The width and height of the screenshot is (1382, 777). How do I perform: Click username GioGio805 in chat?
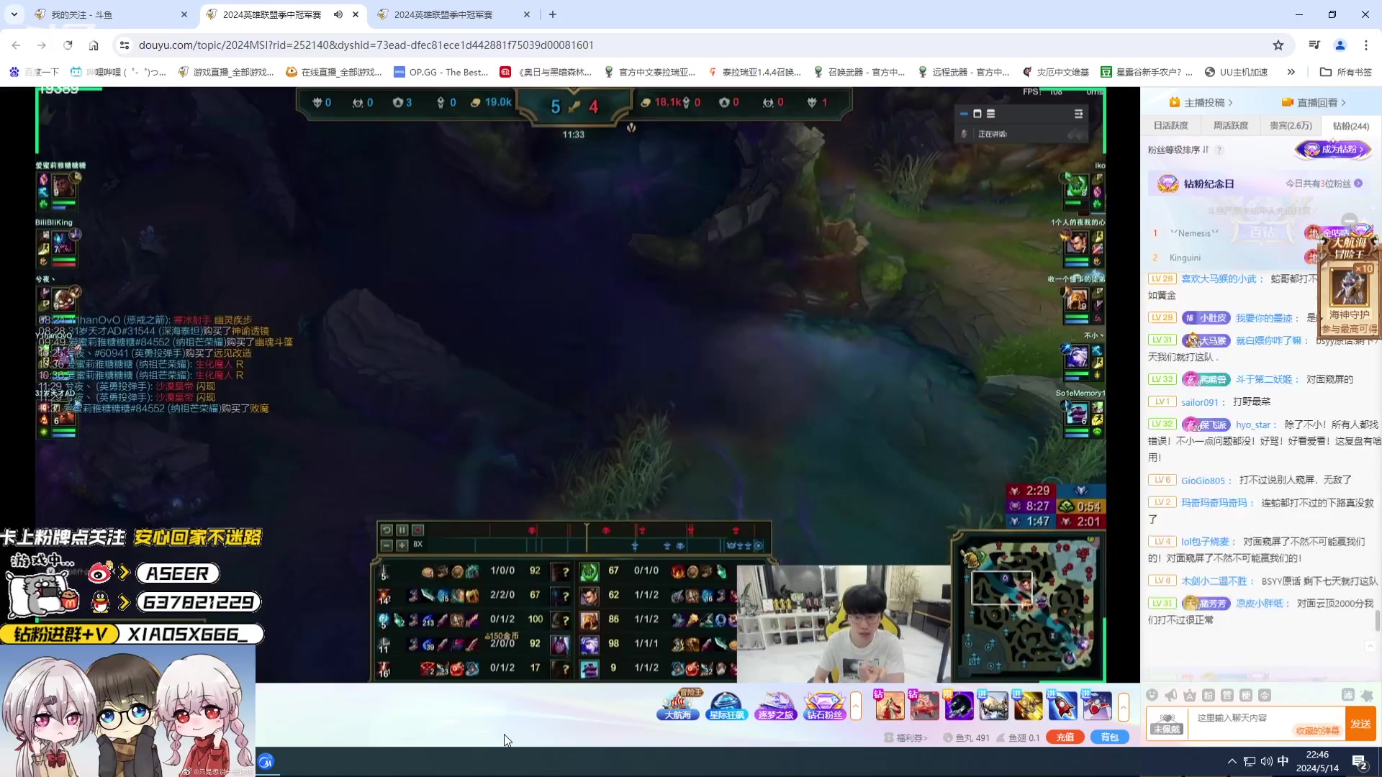tap(1203, 481)
